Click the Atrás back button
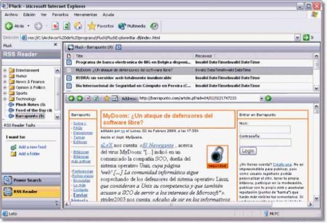327x223 pixels. [14, 26]
